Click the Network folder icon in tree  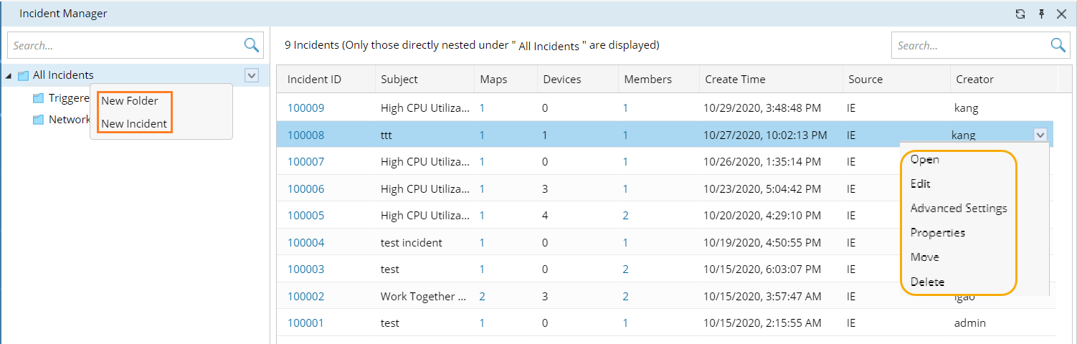coord(38,120)
